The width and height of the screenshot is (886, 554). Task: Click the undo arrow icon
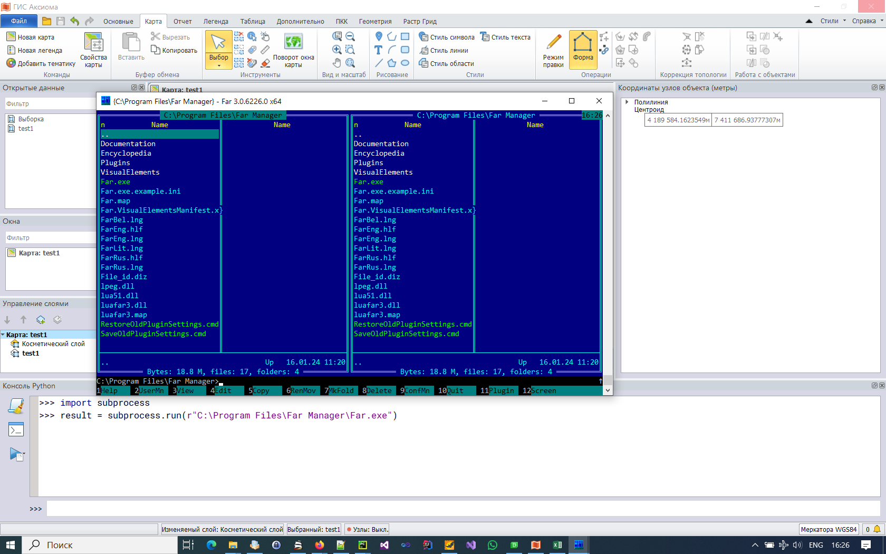[75, 21]
